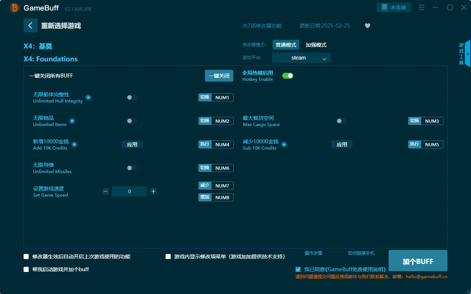
Task: Open the hamburger menu at top right
Action: click(421, 7)
